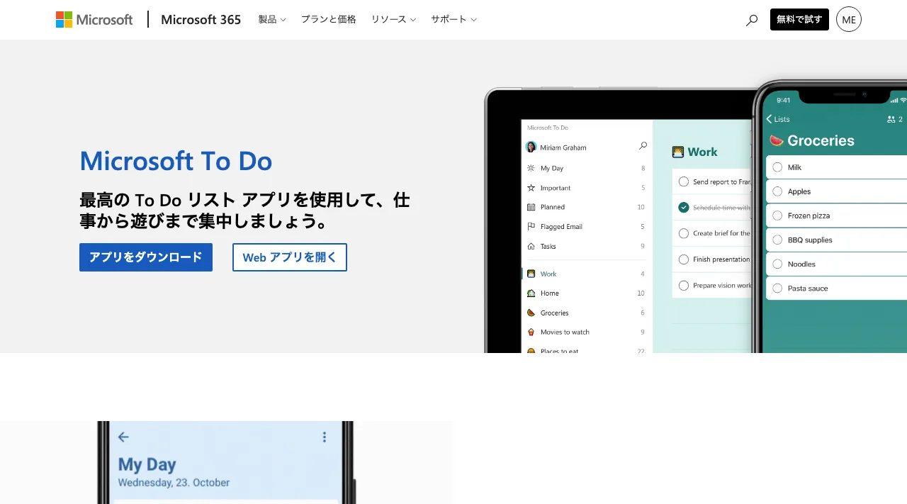The height and width of the screenshot is (504, 907).
Task: Click Miriam Graham profile avatar
Action: pos(531,147)
